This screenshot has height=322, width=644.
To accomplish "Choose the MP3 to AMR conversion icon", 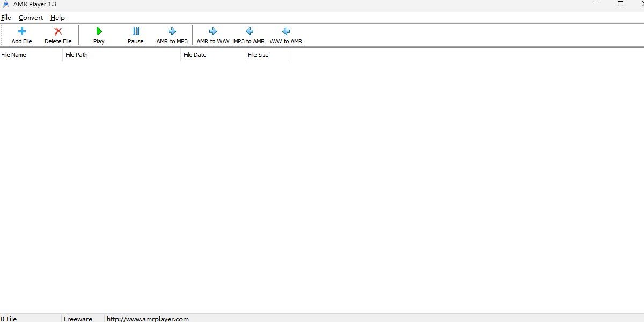I will pos(249,32).
